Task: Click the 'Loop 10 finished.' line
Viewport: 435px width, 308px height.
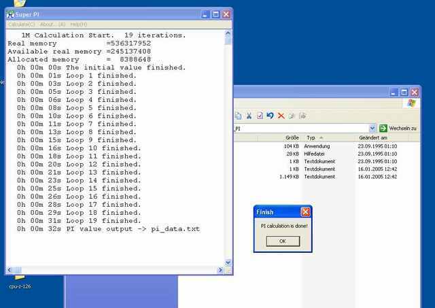Action: [x=79, y=148]
